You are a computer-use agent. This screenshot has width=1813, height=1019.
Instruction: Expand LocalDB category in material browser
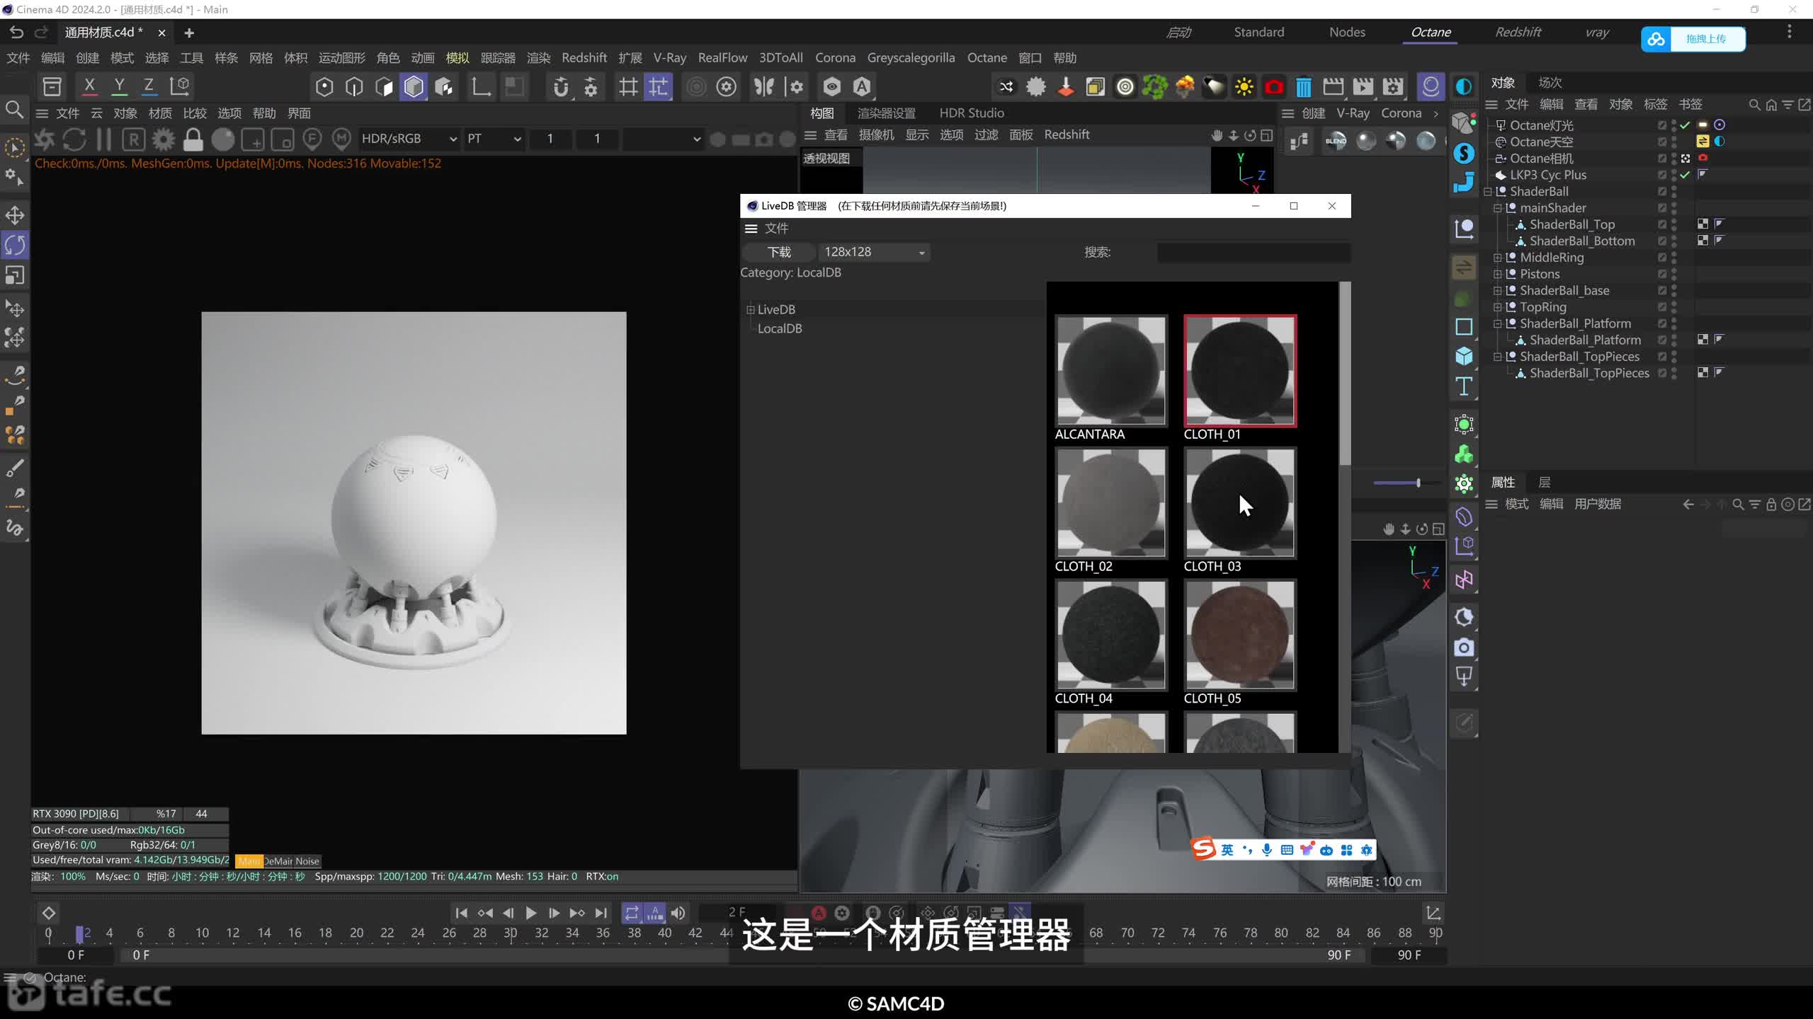(x=780, y=327)
